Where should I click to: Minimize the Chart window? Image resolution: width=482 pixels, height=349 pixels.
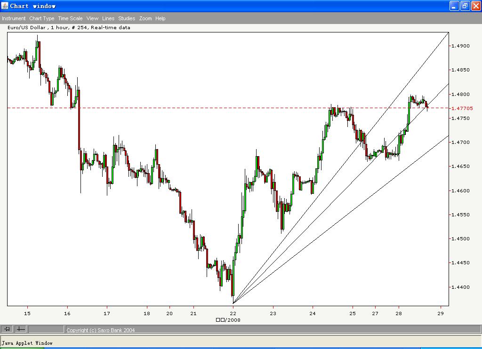tap(454, 6)
